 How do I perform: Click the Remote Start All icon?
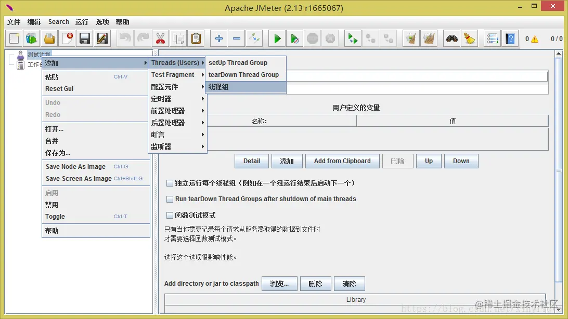[x=353, y=38]
